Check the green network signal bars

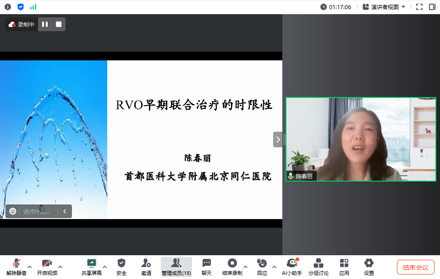click(33, 7)
